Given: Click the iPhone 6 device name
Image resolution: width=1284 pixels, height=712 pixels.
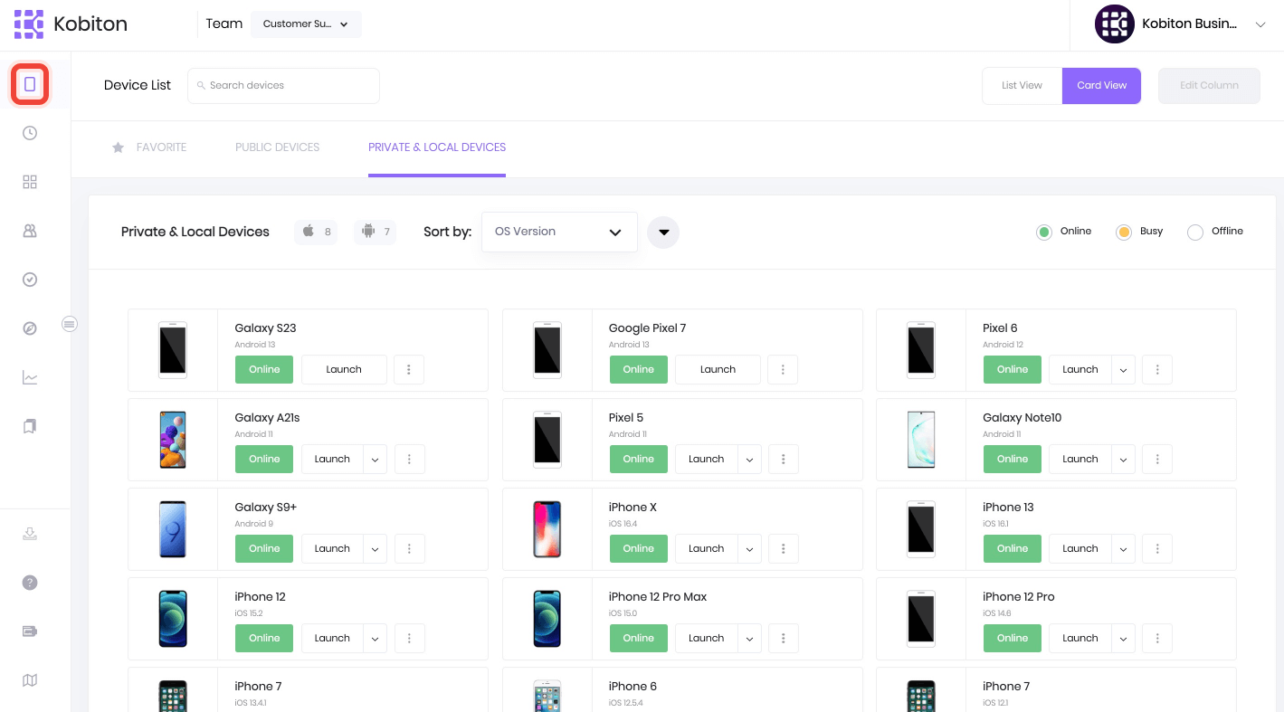Looking at the screenshot, I should pyautogui.click(x=632, y=687).
